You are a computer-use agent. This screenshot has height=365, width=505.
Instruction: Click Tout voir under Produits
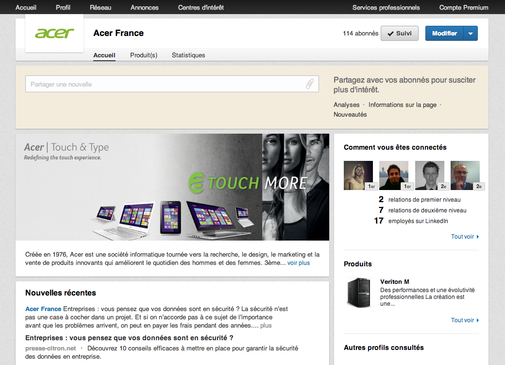[x=465, y=320]
